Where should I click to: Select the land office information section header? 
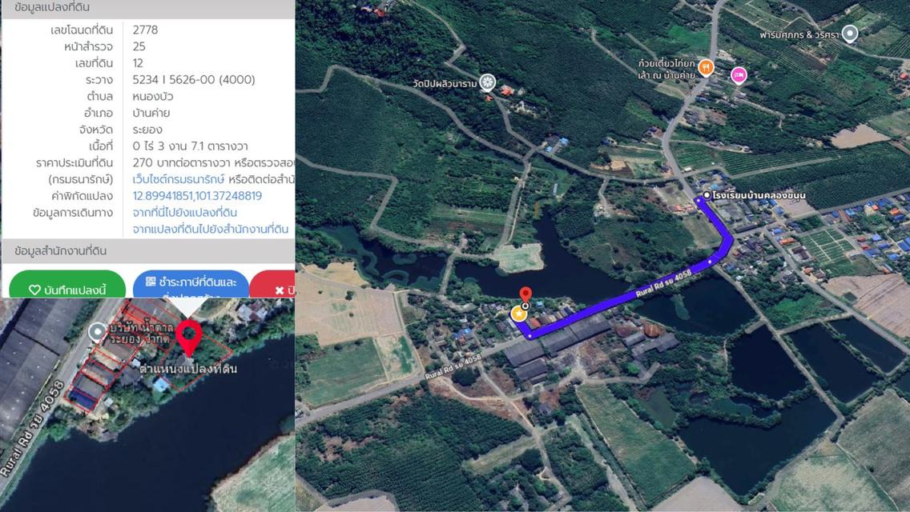click(148, 251)
